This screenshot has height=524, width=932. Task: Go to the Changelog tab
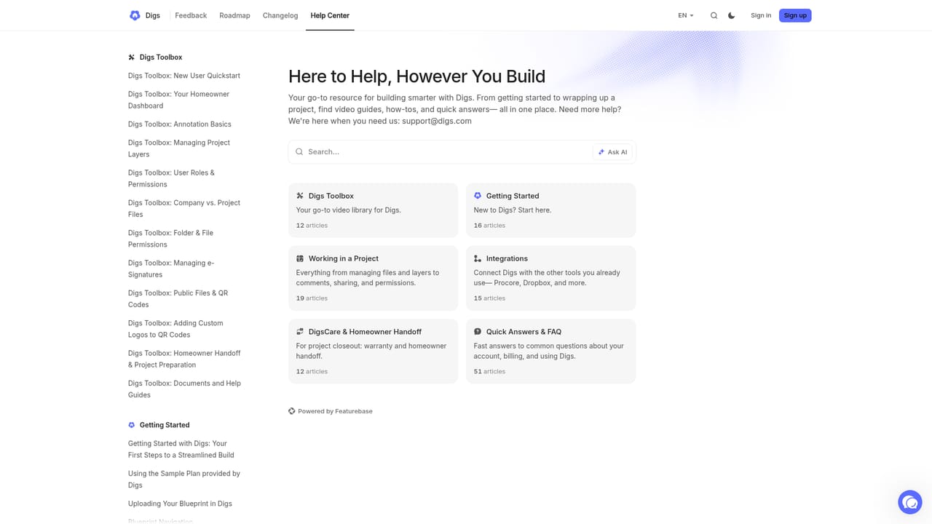(x=280, y=15)
